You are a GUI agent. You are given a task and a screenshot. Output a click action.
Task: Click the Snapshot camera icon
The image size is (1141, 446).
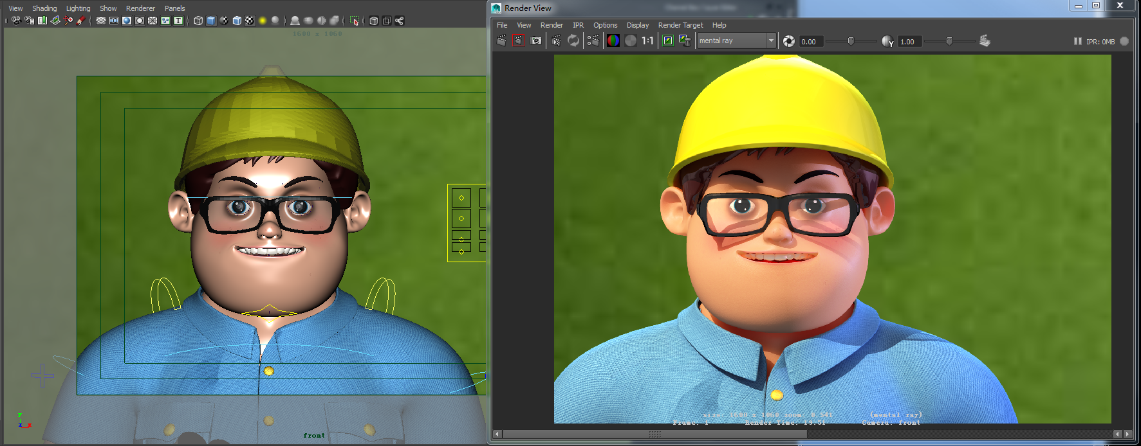(x=536, y=40)
